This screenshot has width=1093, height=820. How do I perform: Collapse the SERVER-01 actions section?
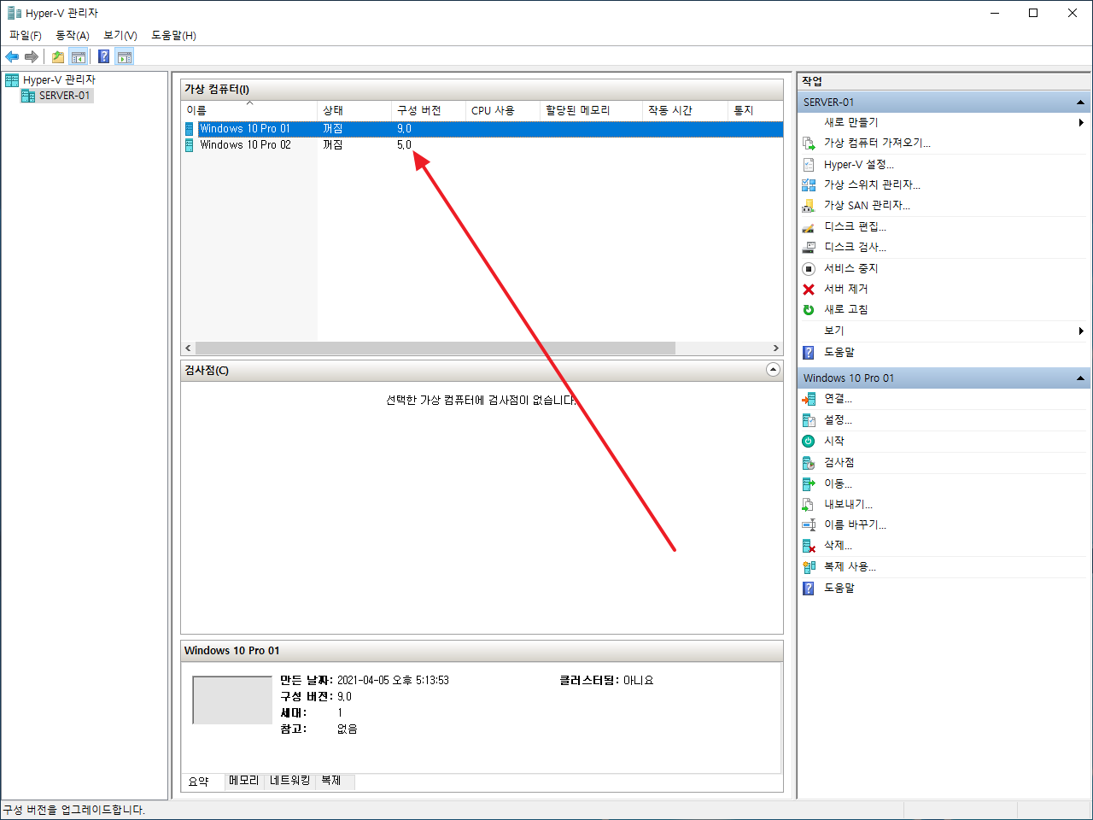tap(1080, 102)
